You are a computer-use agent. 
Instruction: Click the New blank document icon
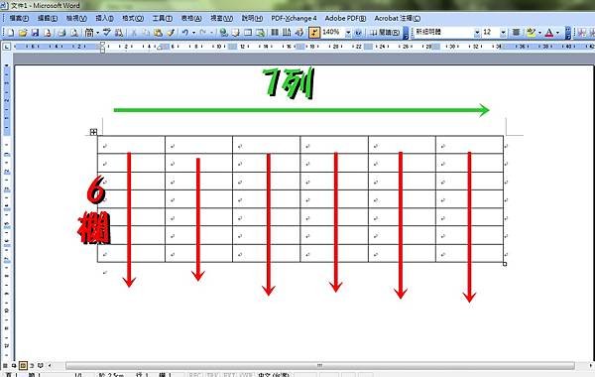(11, 33)
